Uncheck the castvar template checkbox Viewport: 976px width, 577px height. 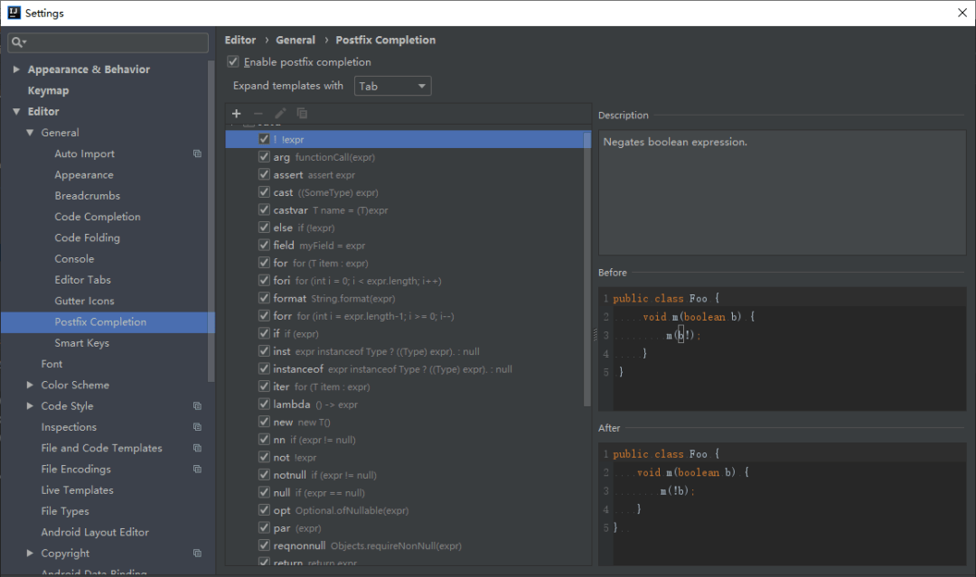pos(264,209)
